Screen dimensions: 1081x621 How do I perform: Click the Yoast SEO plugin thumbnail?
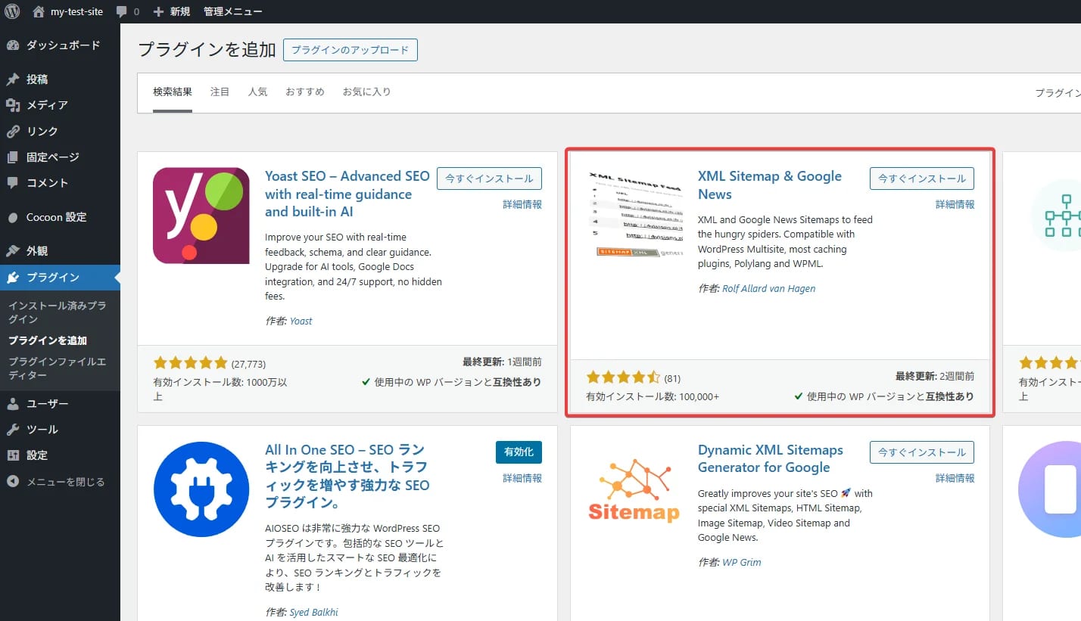[201, 216]
